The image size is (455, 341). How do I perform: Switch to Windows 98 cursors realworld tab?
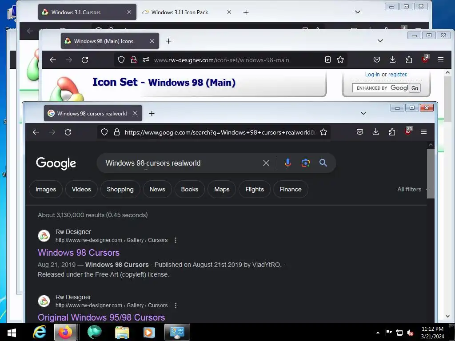[x=93, y=113]
